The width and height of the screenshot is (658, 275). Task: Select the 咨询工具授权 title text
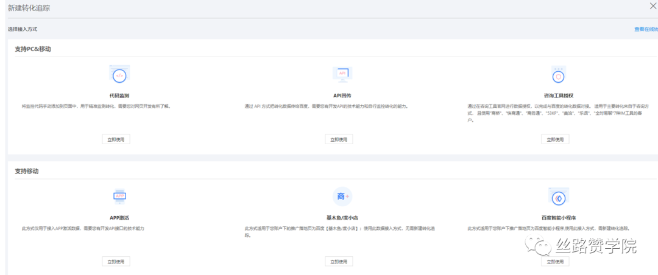(x=557, y=96)
